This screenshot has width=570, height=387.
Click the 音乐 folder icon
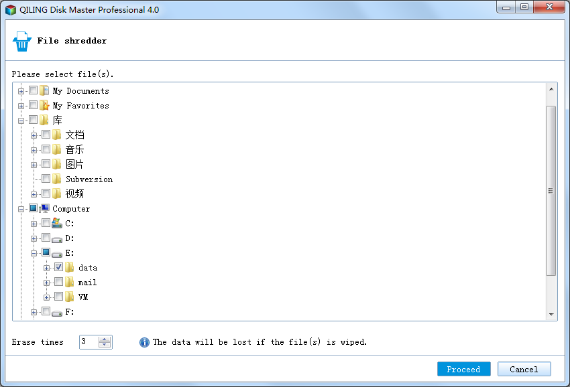[x=57, y=149]
